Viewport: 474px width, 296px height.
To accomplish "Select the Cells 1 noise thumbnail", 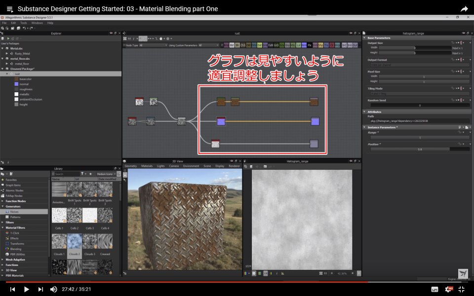I will click(x=59, y=216).
